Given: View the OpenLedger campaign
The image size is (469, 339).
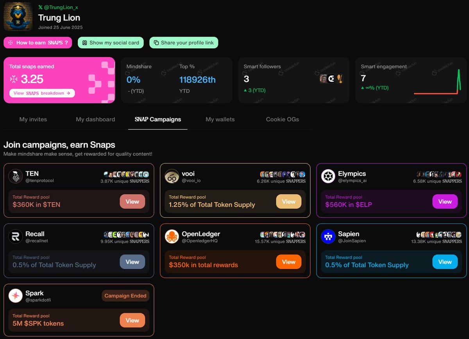Looking at the screenshot, I should [288, 262].
